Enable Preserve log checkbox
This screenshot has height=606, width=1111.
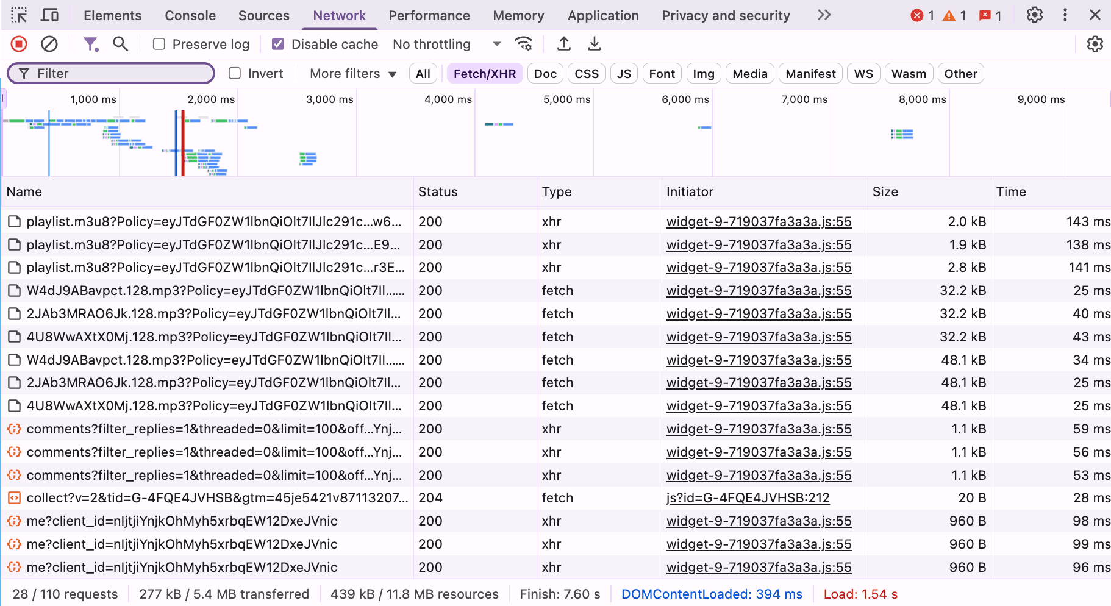tap(159, 44)
